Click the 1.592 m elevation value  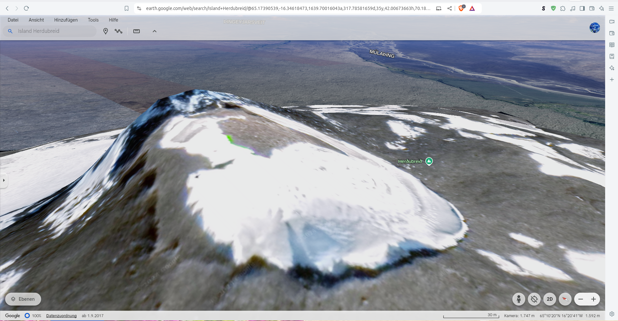click(x=593, y=316)
